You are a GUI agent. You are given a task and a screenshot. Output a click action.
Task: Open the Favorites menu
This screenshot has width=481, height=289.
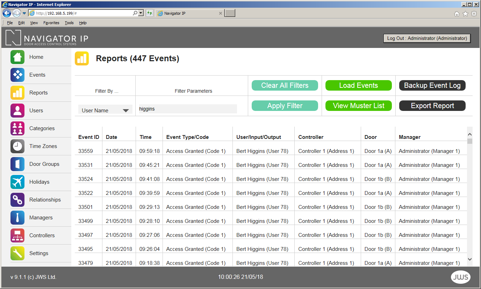coord(51,23)
